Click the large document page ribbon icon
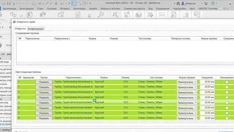Viewport: 234px width, 132px height. click(x=78, y=15)
